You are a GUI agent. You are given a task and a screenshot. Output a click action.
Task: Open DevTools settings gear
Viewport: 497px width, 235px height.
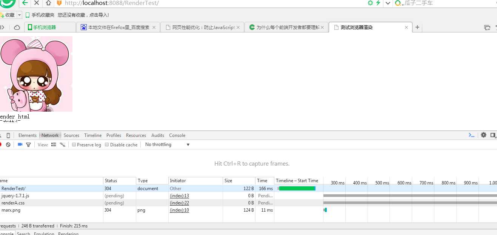click(x=483, y=135)
